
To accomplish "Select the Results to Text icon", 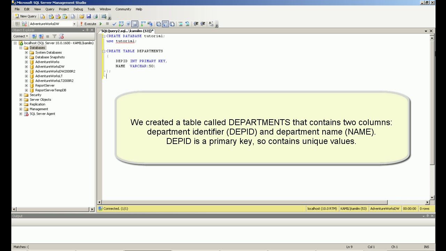I will pyautogui.click(x=159, y=24).
